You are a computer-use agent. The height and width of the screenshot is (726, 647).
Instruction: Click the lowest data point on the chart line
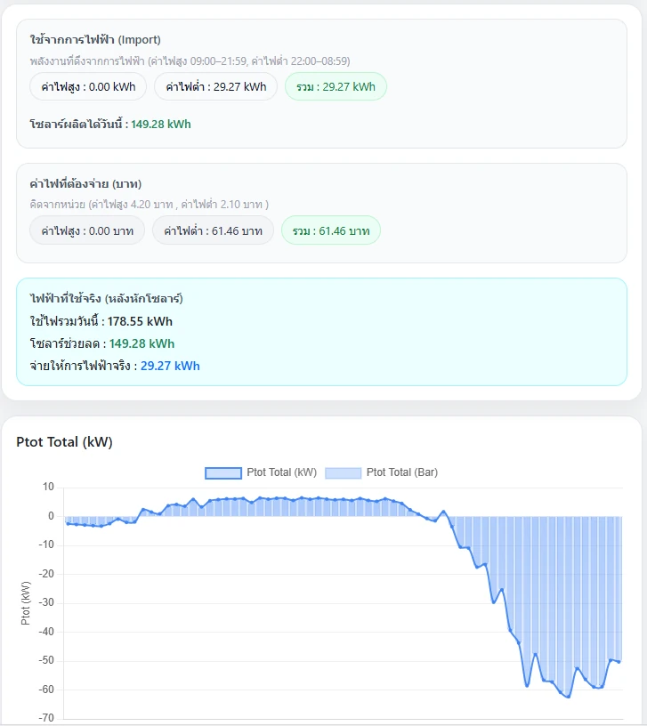(569, 697)
